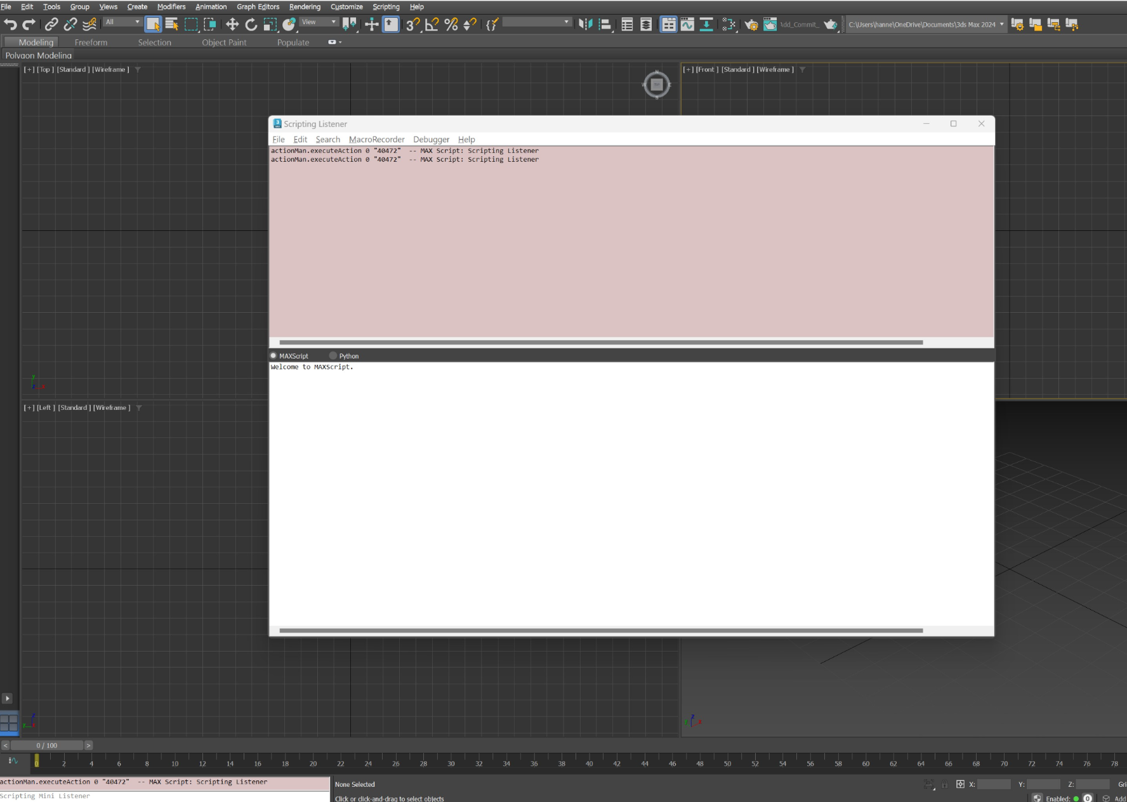
Task: Expand the project path dropdown
Action: coord(1002,24)
